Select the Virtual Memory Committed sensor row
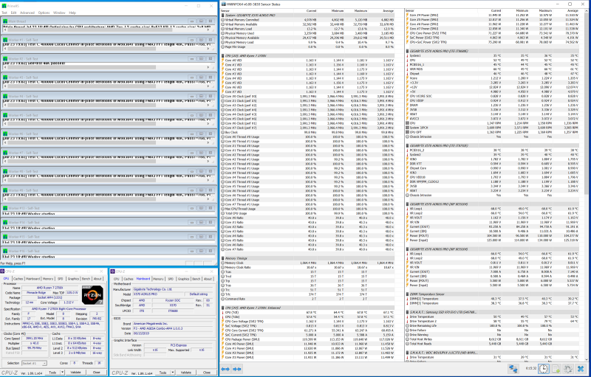Image resolution: width=591 pixels, height=377 pixels. 308,20
